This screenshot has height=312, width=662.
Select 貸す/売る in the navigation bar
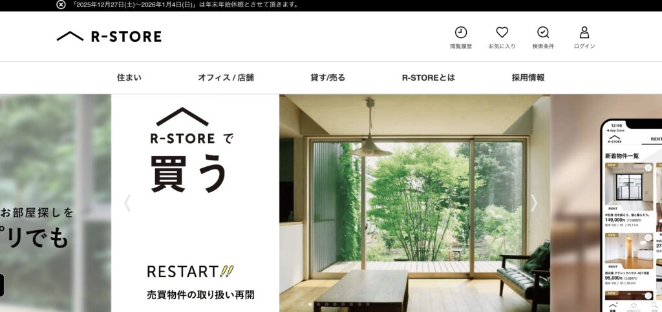328,77
